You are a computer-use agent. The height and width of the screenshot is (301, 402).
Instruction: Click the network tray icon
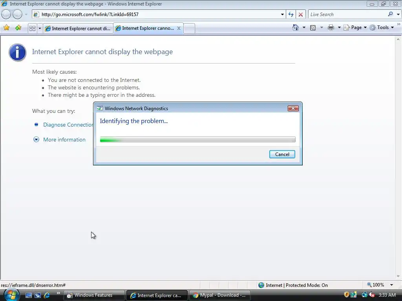pyautogui.click(x=364, y=295)
